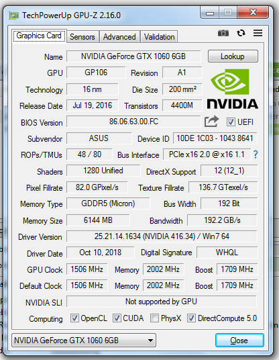Click the Default Clock row Boost 1709 MHz field

[237, 285]
